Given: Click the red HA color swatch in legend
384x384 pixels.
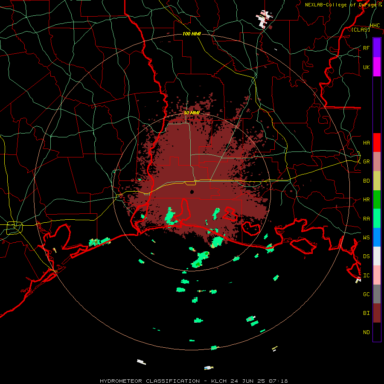Looking at the screenshot, I should pyautogui.click(x=377, y=143).
